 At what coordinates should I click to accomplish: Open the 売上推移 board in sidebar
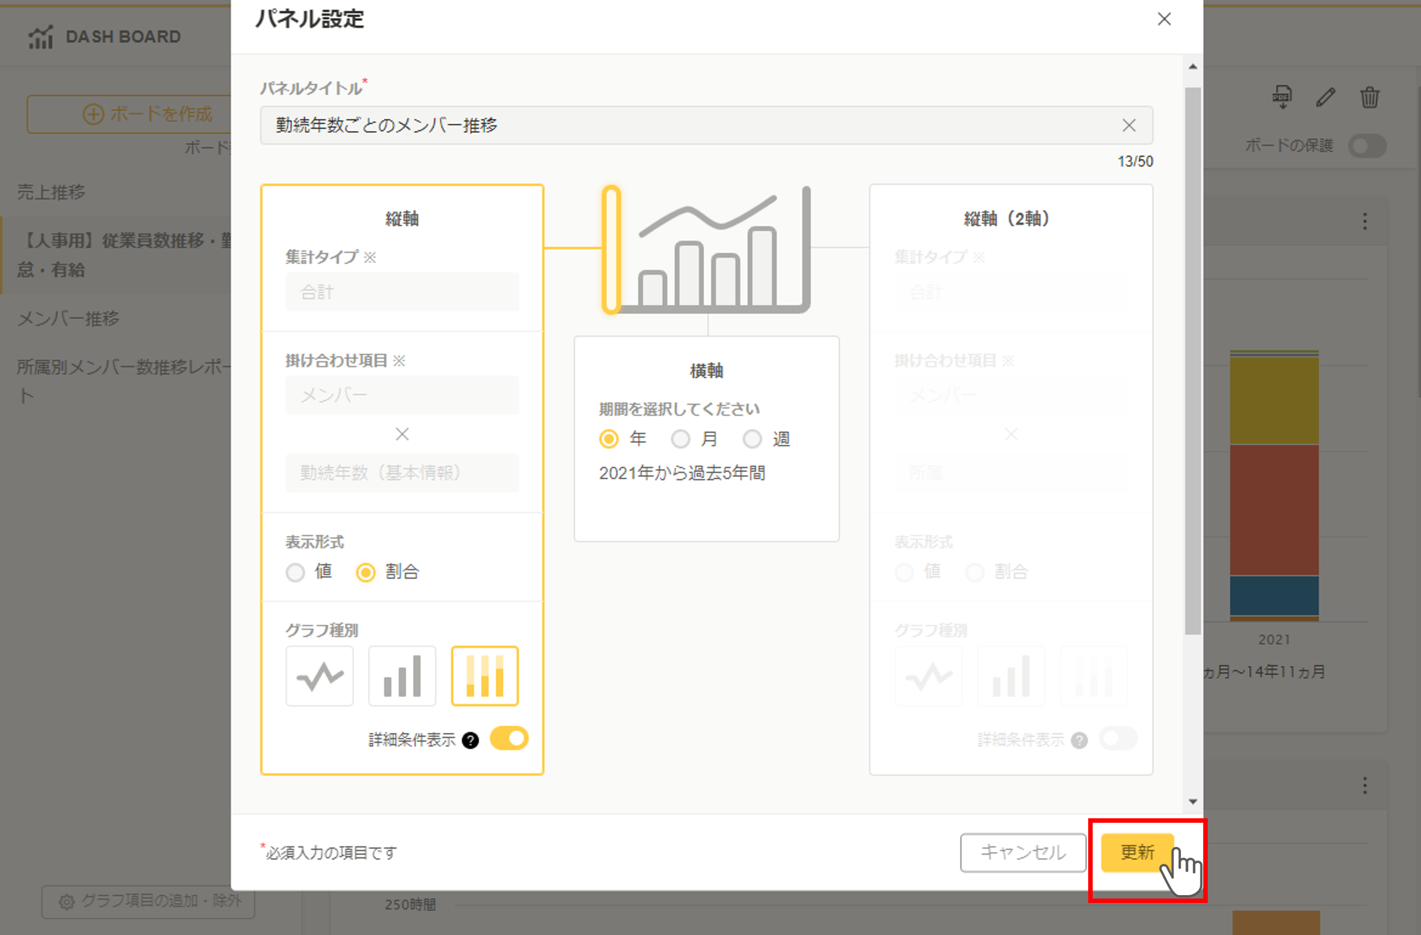coord(51,192)
